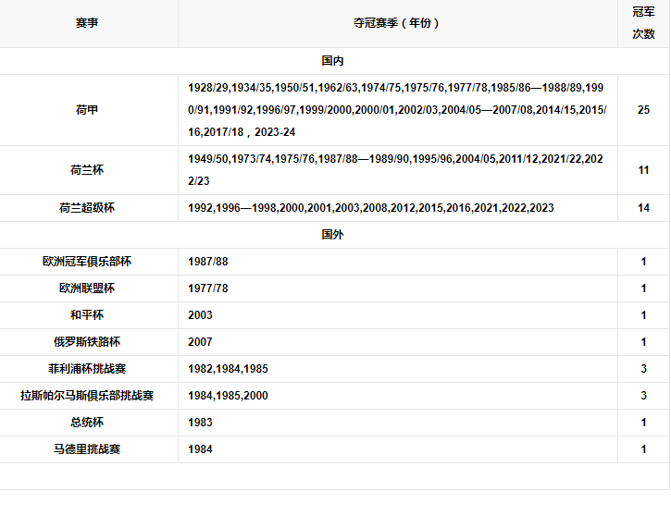Click the 荷兰杯 seasons list starting 1949/50

(x=396, y=170)
